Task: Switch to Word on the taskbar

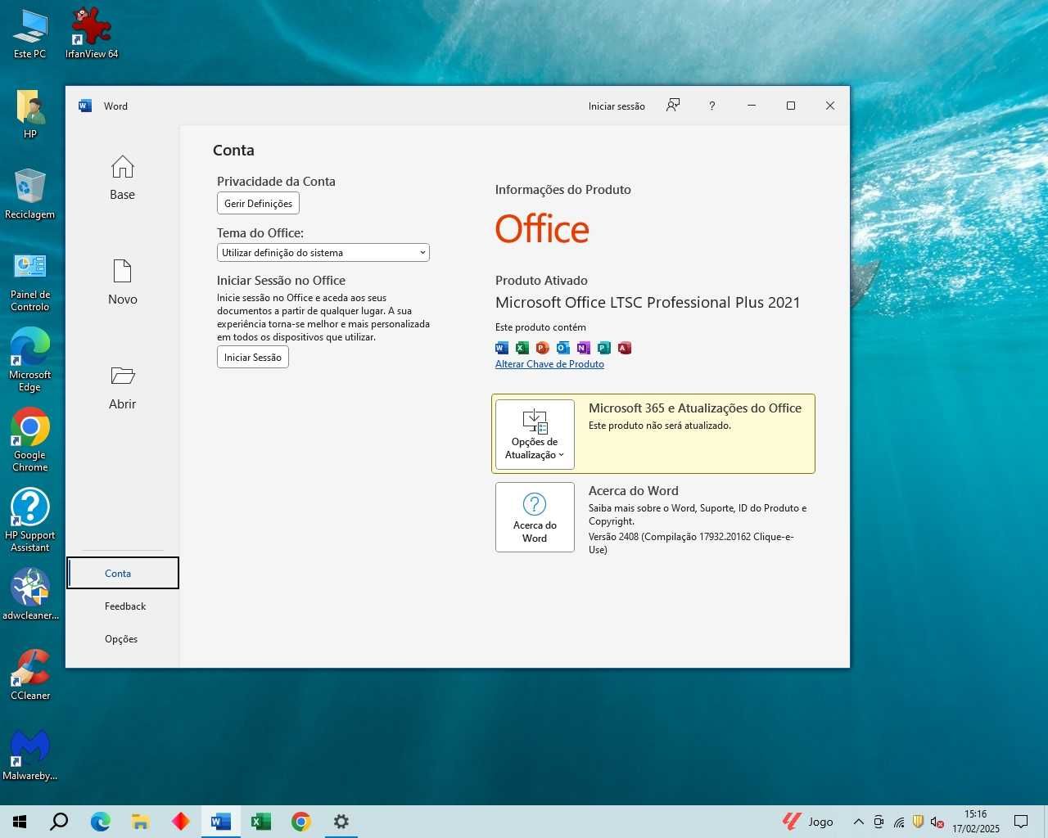Action: tap(220, 822)
